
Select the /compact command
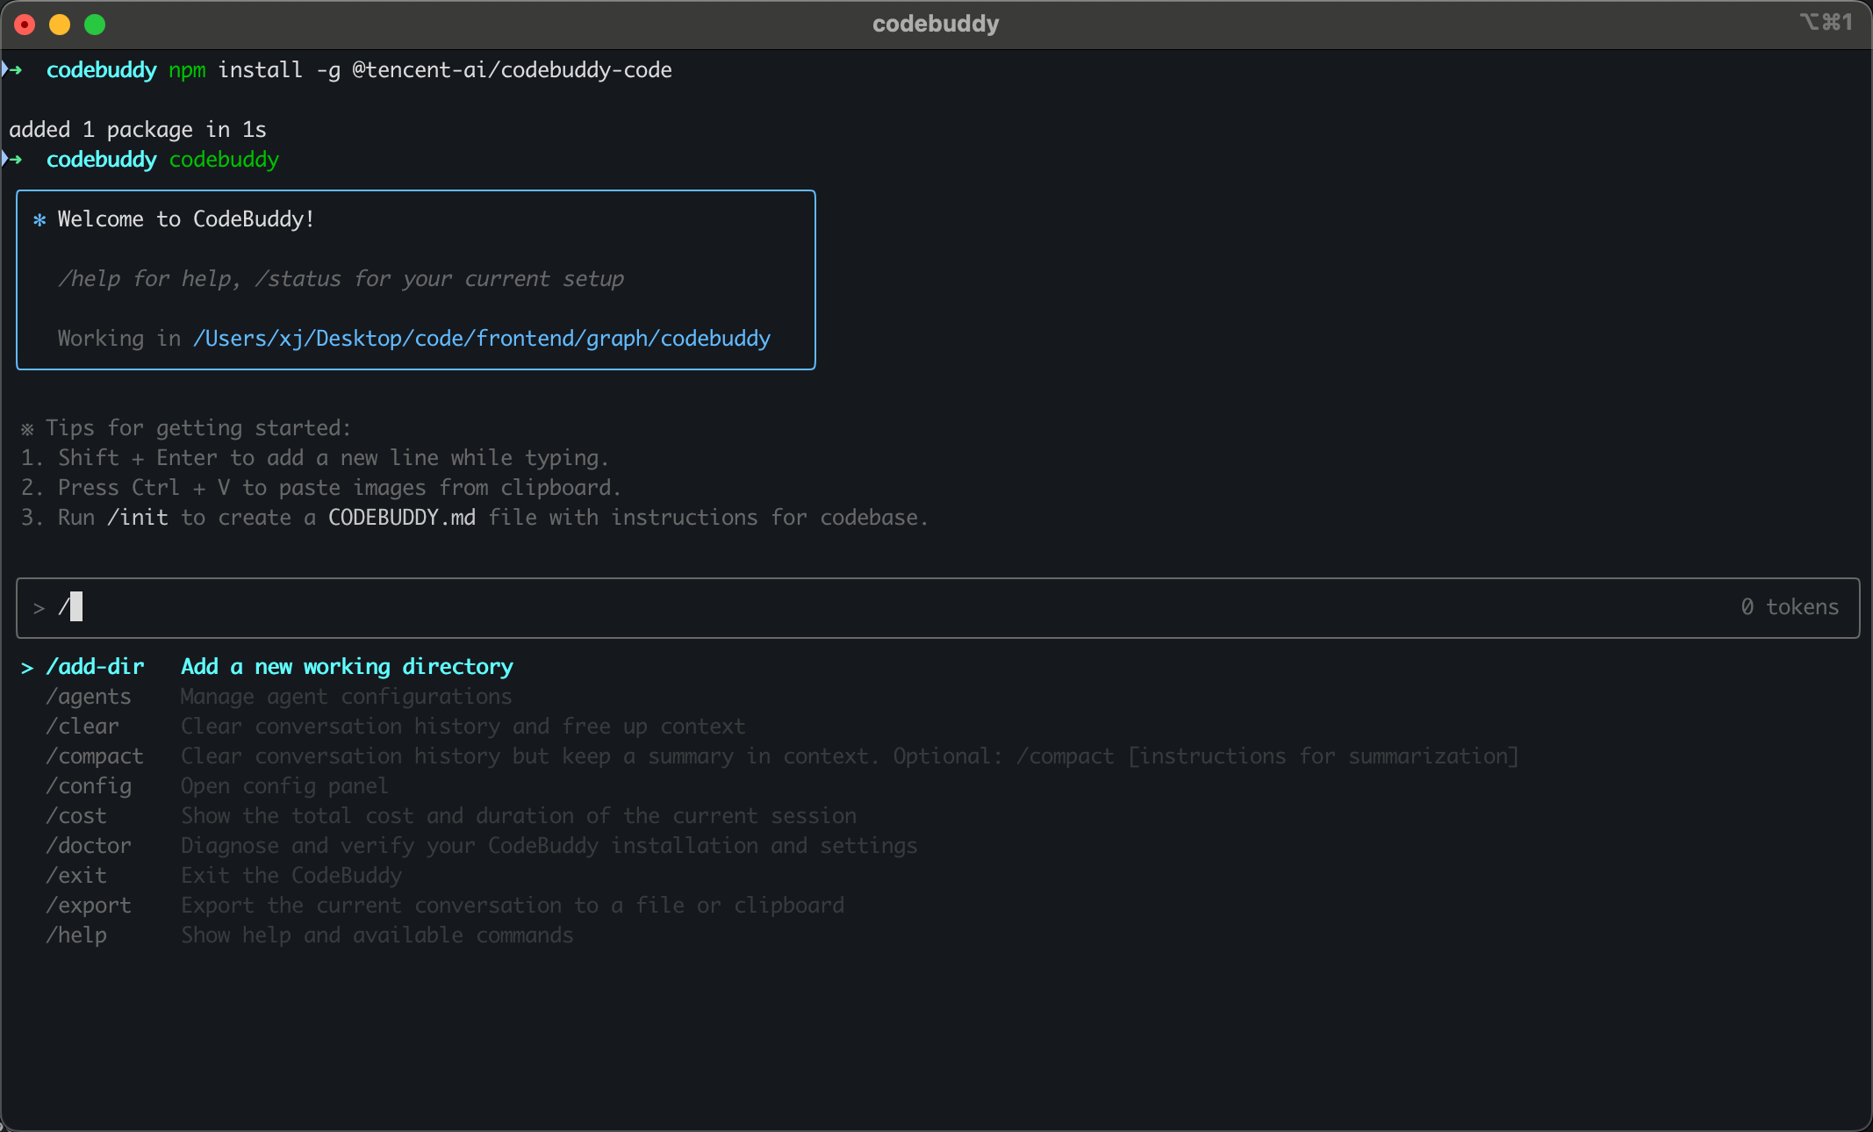[95, 756]
